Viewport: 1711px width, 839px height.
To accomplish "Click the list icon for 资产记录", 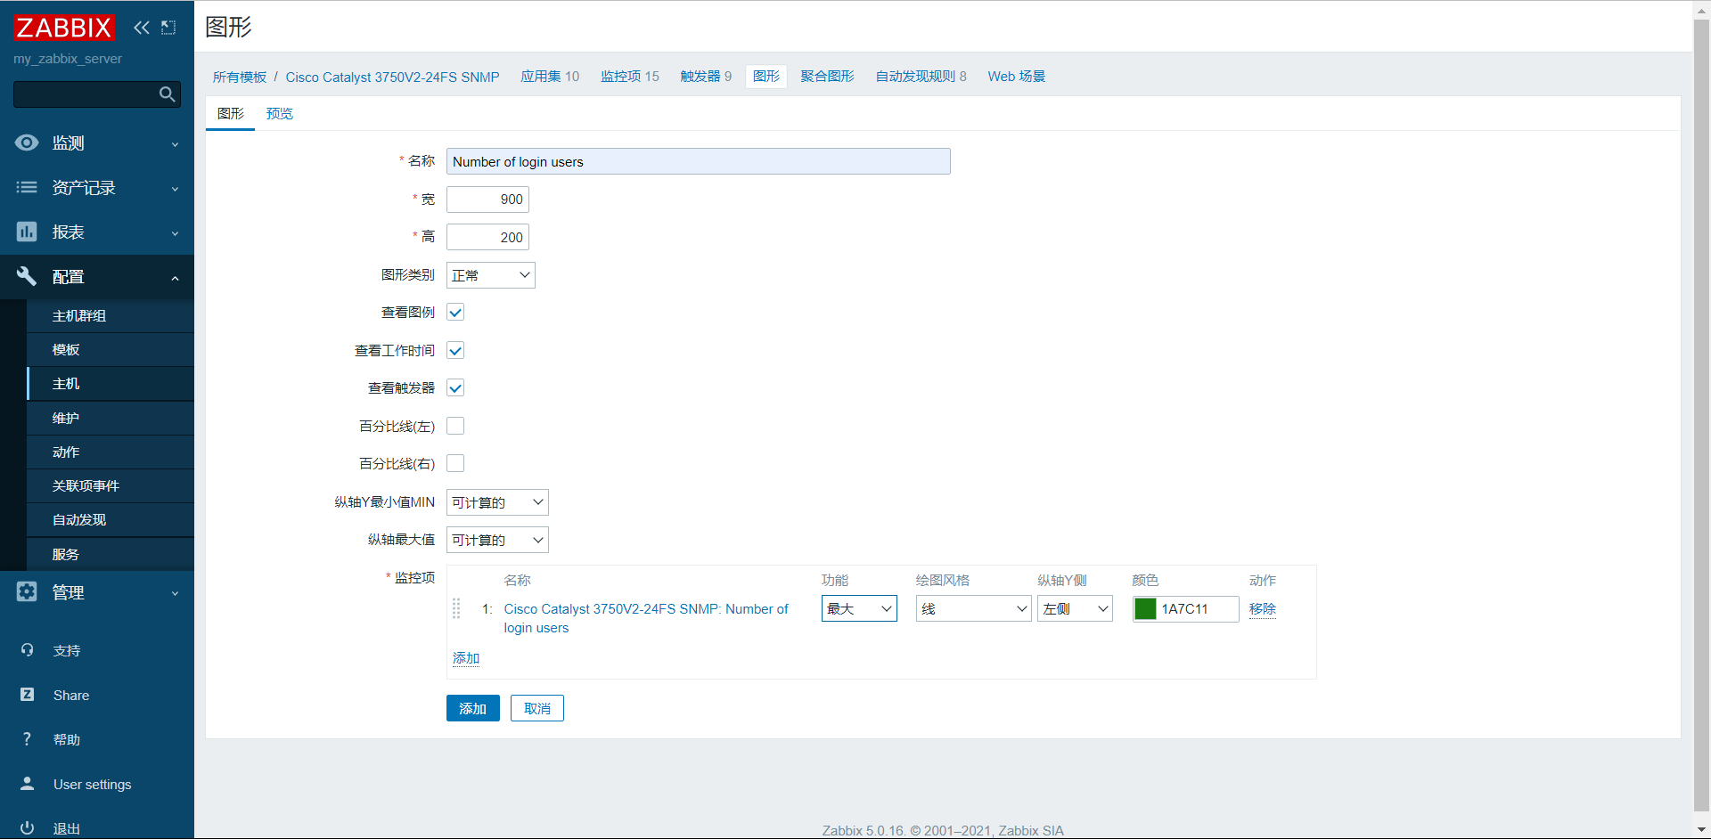I will pos(27,187).
